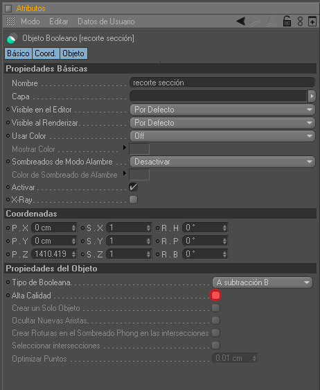Click the grip handle dotted icon

coord(10,21)
